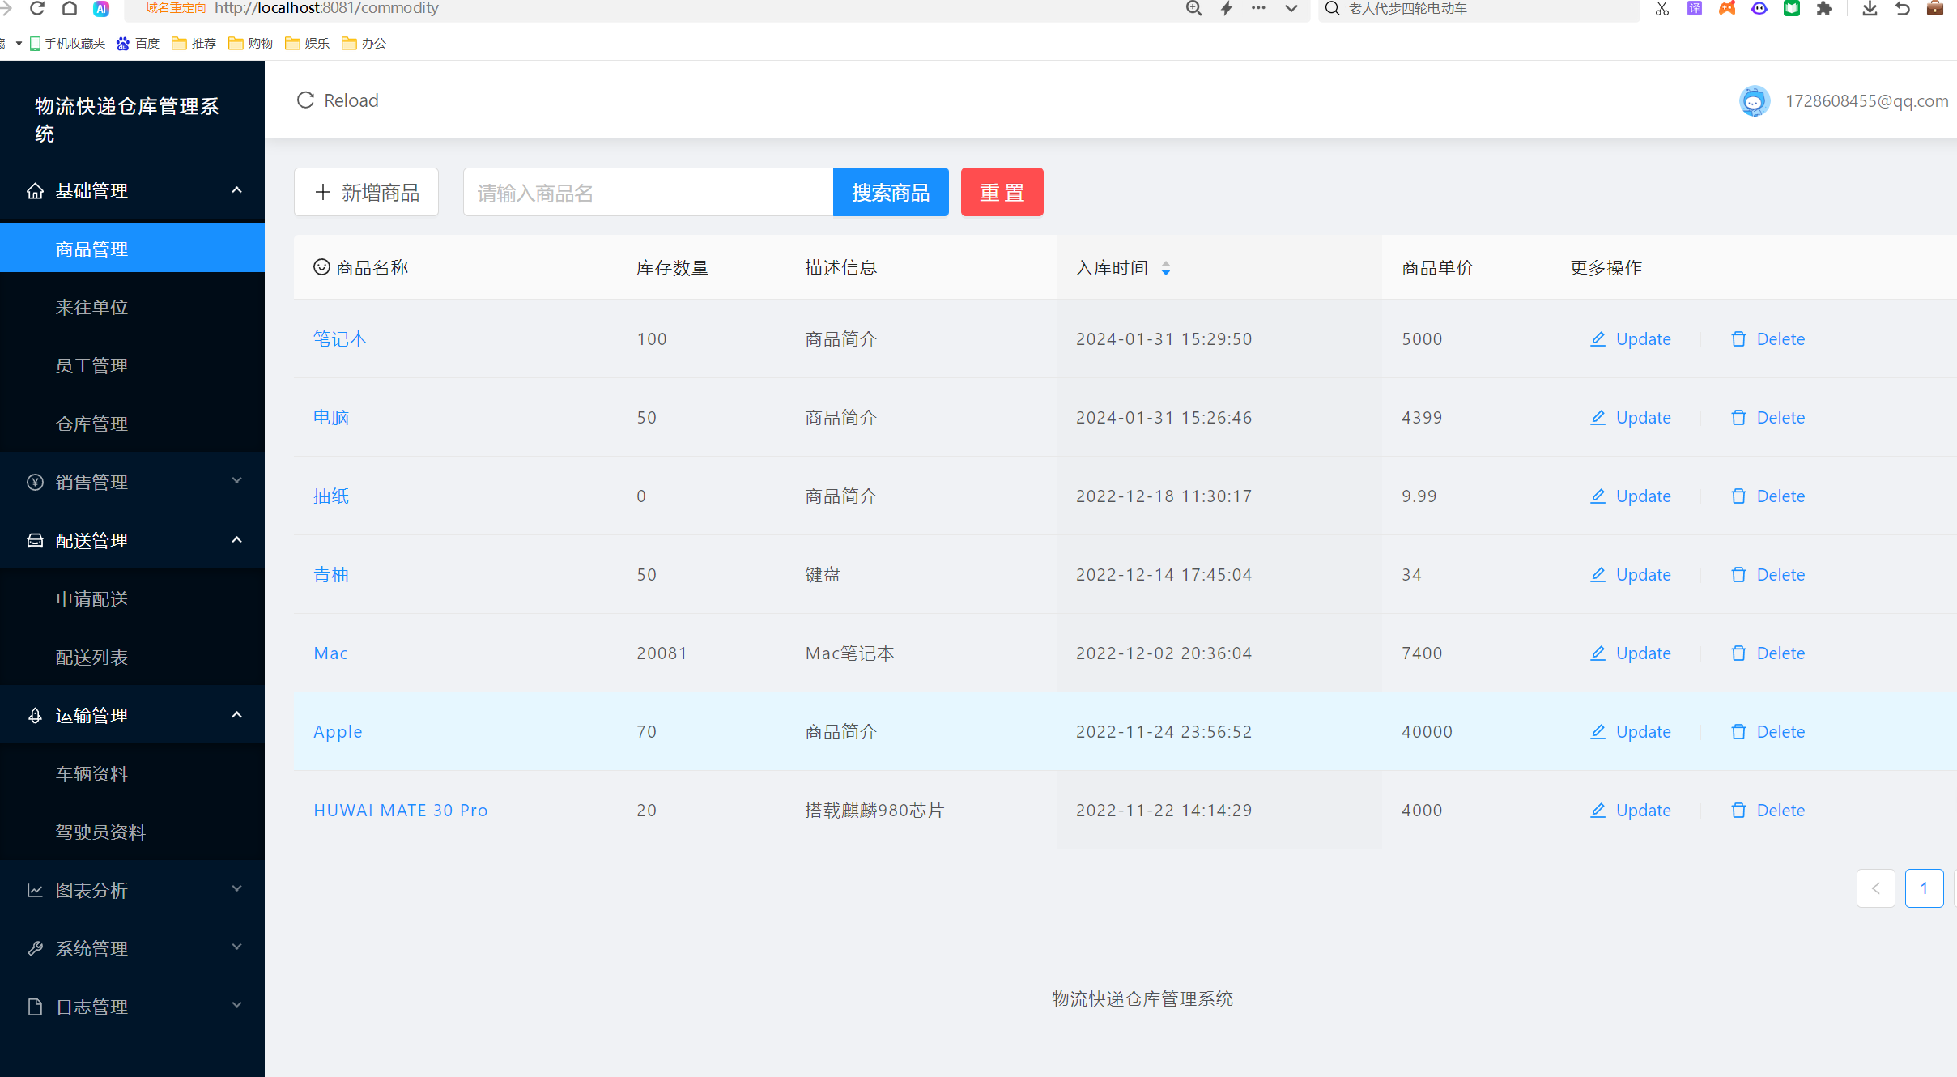Select 配送列表 in the sidebar
1957x1077 pixels.
91,657
